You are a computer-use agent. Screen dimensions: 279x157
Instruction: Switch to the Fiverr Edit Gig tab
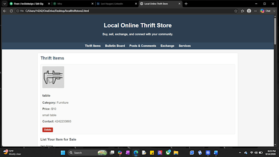click(28, 4)
